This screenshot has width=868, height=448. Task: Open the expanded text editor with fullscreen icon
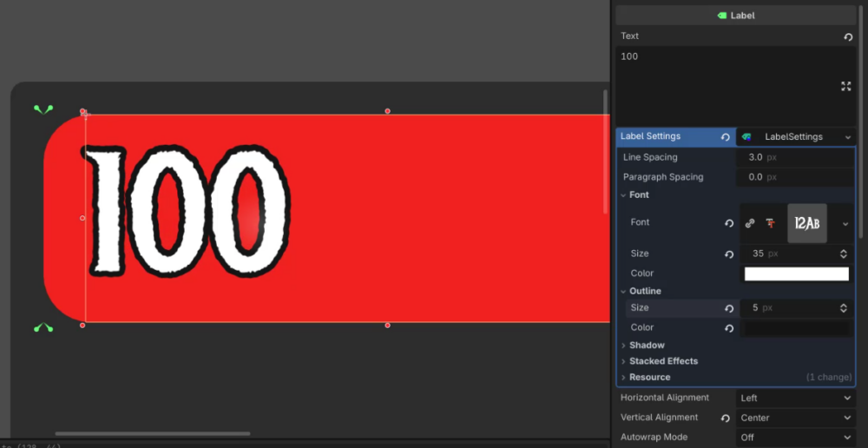pyautogui.click(x=845, y=86)
